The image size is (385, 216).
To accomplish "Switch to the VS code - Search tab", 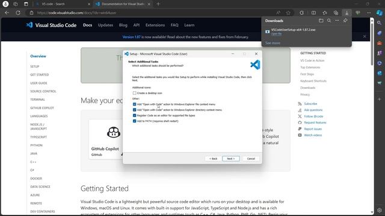I will pos(63,4).
